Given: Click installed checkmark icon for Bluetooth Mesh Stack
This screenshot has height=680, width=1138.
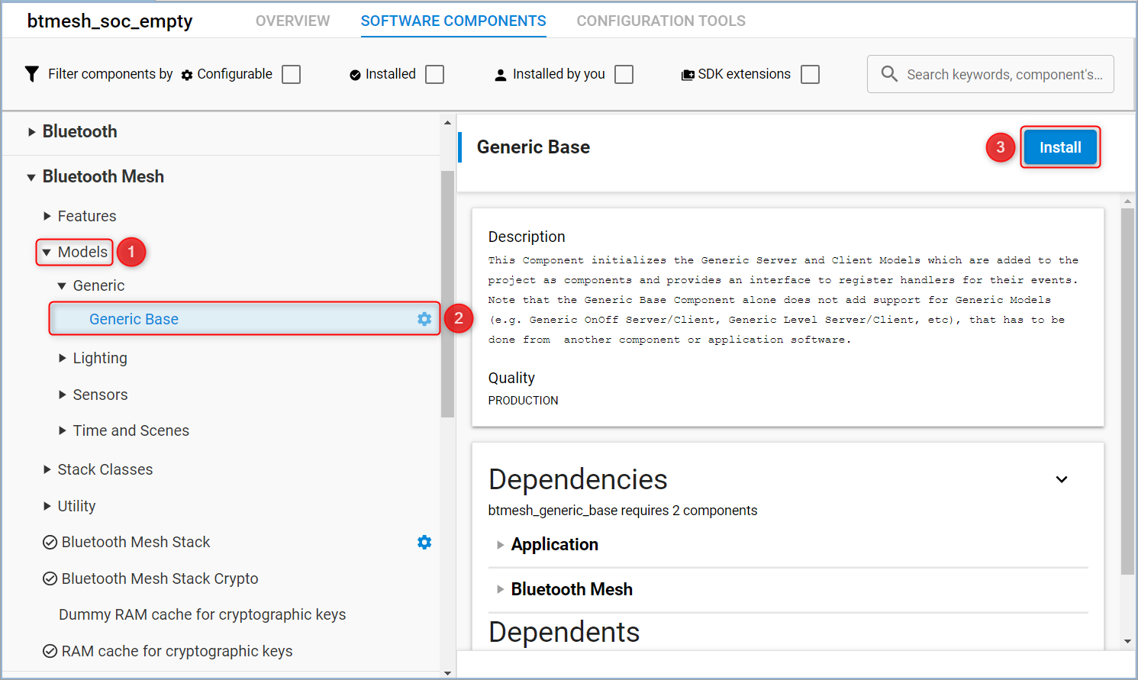Looking at the screenshot, I should [50, 543].
